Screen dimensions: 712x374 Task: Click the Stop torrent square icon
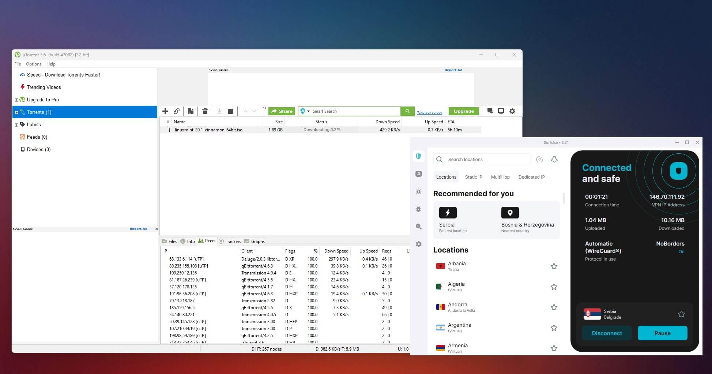(x=230, y=111)
